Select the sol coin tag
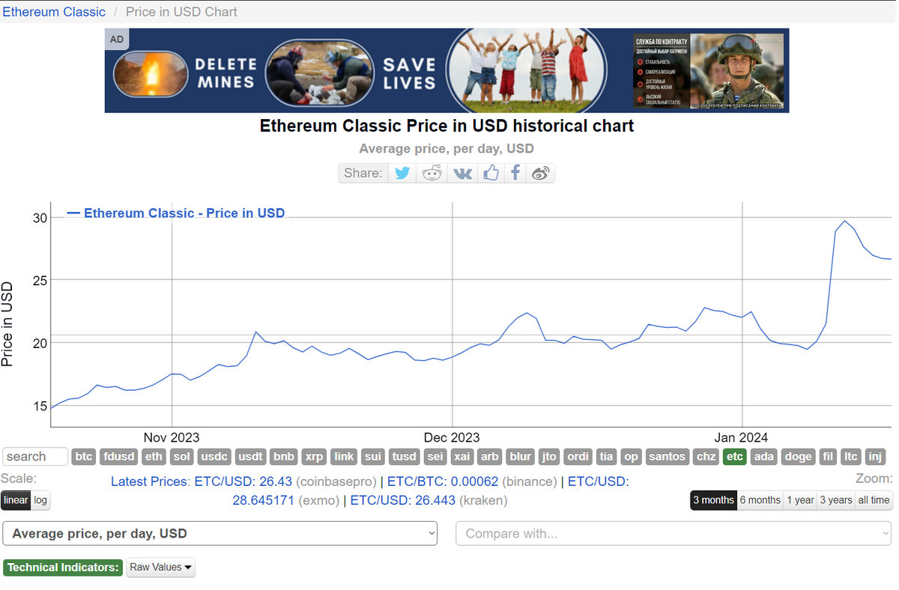The image size is (899, 590). tap(181, 457)
